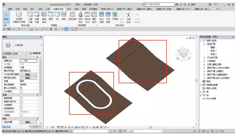Click the 合并表面 merge surfaces tool

[108, 17]
